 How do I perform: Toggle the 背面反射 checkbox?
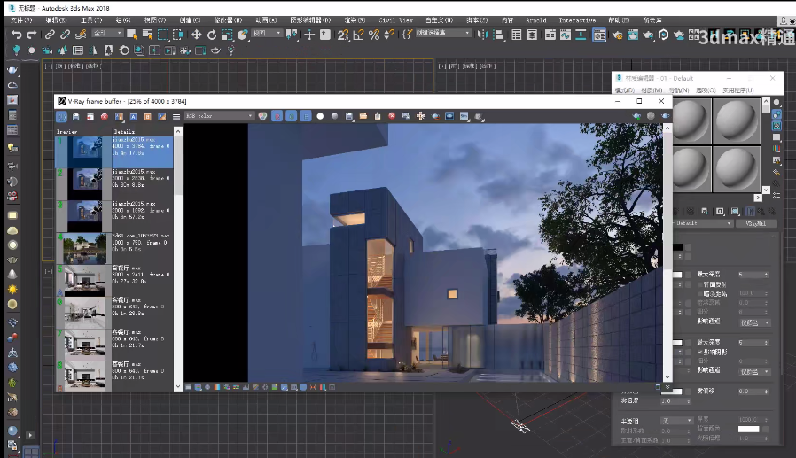click(x=700, y=284)
